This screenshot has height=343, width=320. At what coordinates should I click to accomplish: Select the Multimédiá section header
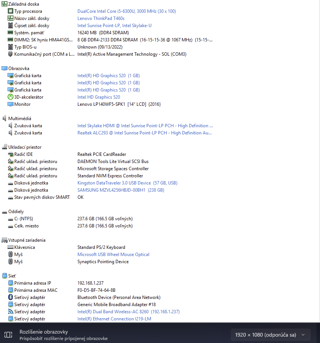18,118
